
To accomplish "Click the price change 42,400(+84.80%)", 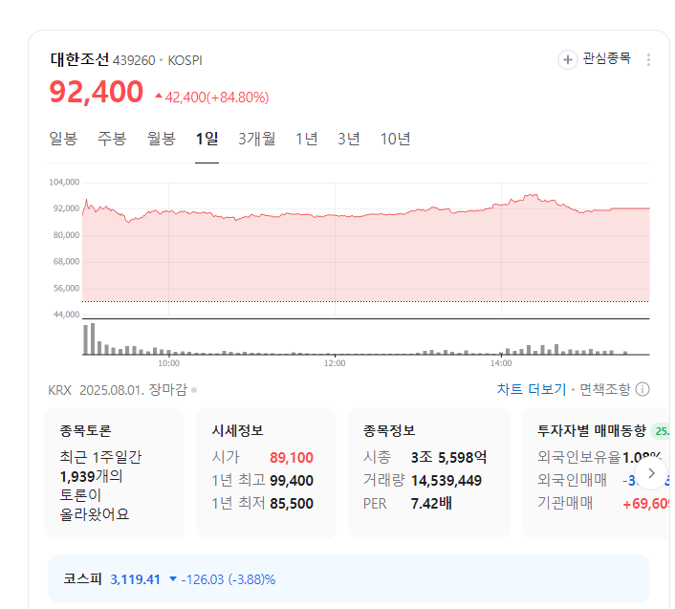I will coord(212,98).
